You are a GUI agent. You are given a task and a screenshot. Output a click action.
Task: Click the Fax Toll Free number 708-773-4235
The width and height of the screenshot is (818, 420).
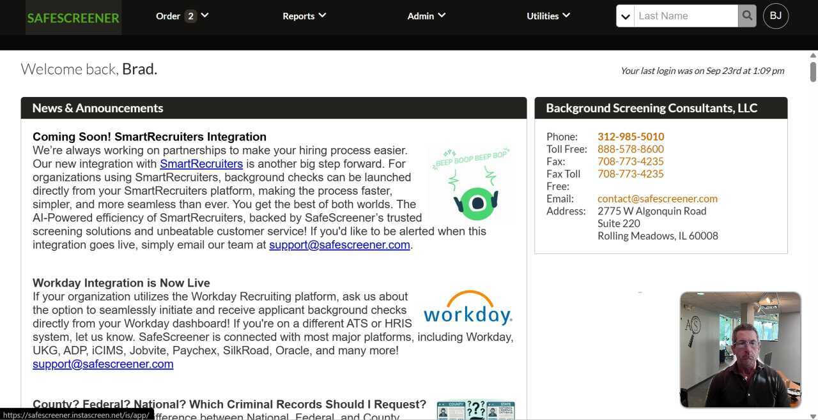point(631,174)
